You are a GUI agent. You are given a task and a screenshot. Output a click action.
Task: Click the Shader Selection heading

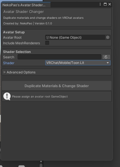(x=17, y=52)
